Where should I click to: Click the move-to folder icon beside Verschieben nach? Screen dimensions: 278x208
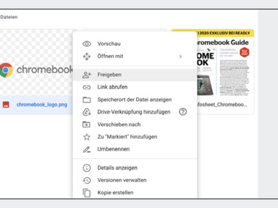click(x=86, y=125)
